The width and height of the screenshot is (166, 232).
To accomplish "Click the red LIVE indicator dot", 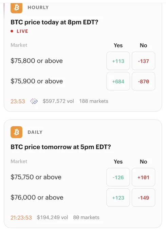I will (x=12, y=31).
